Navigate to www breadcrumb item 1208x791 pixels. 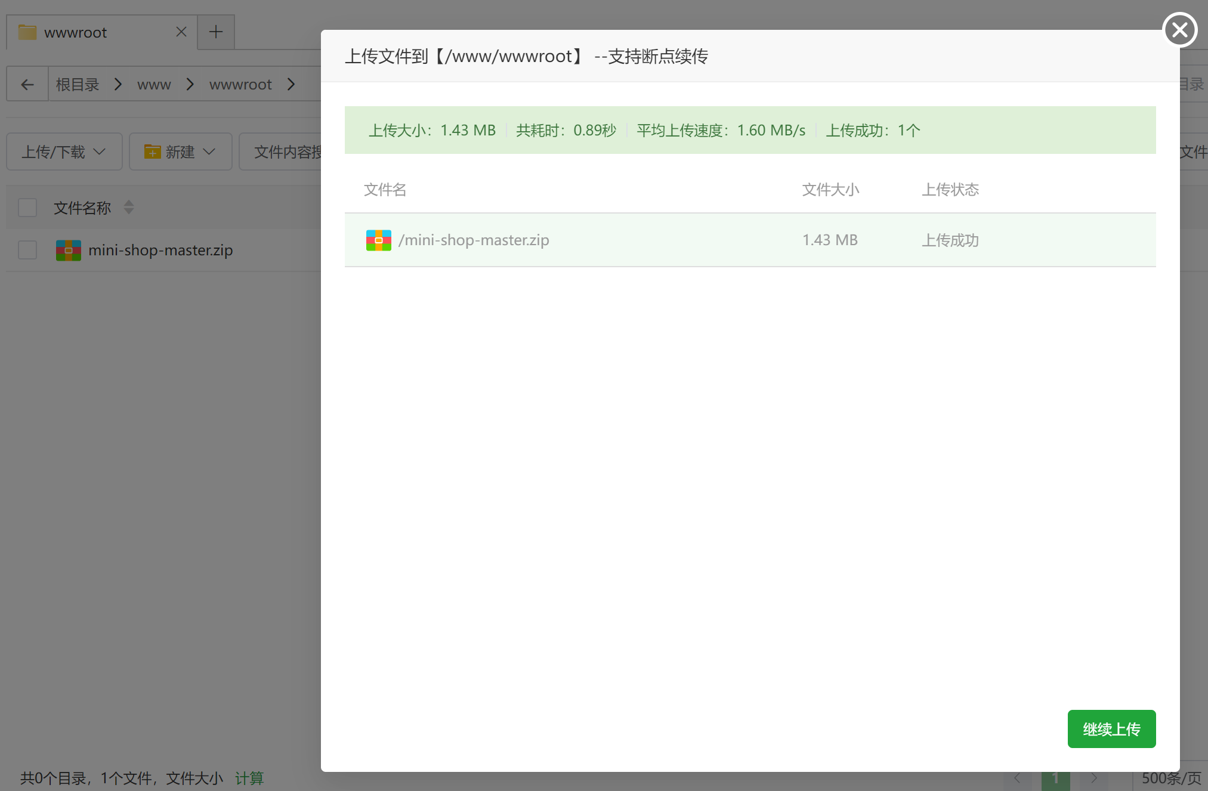(x=154, y=85)
